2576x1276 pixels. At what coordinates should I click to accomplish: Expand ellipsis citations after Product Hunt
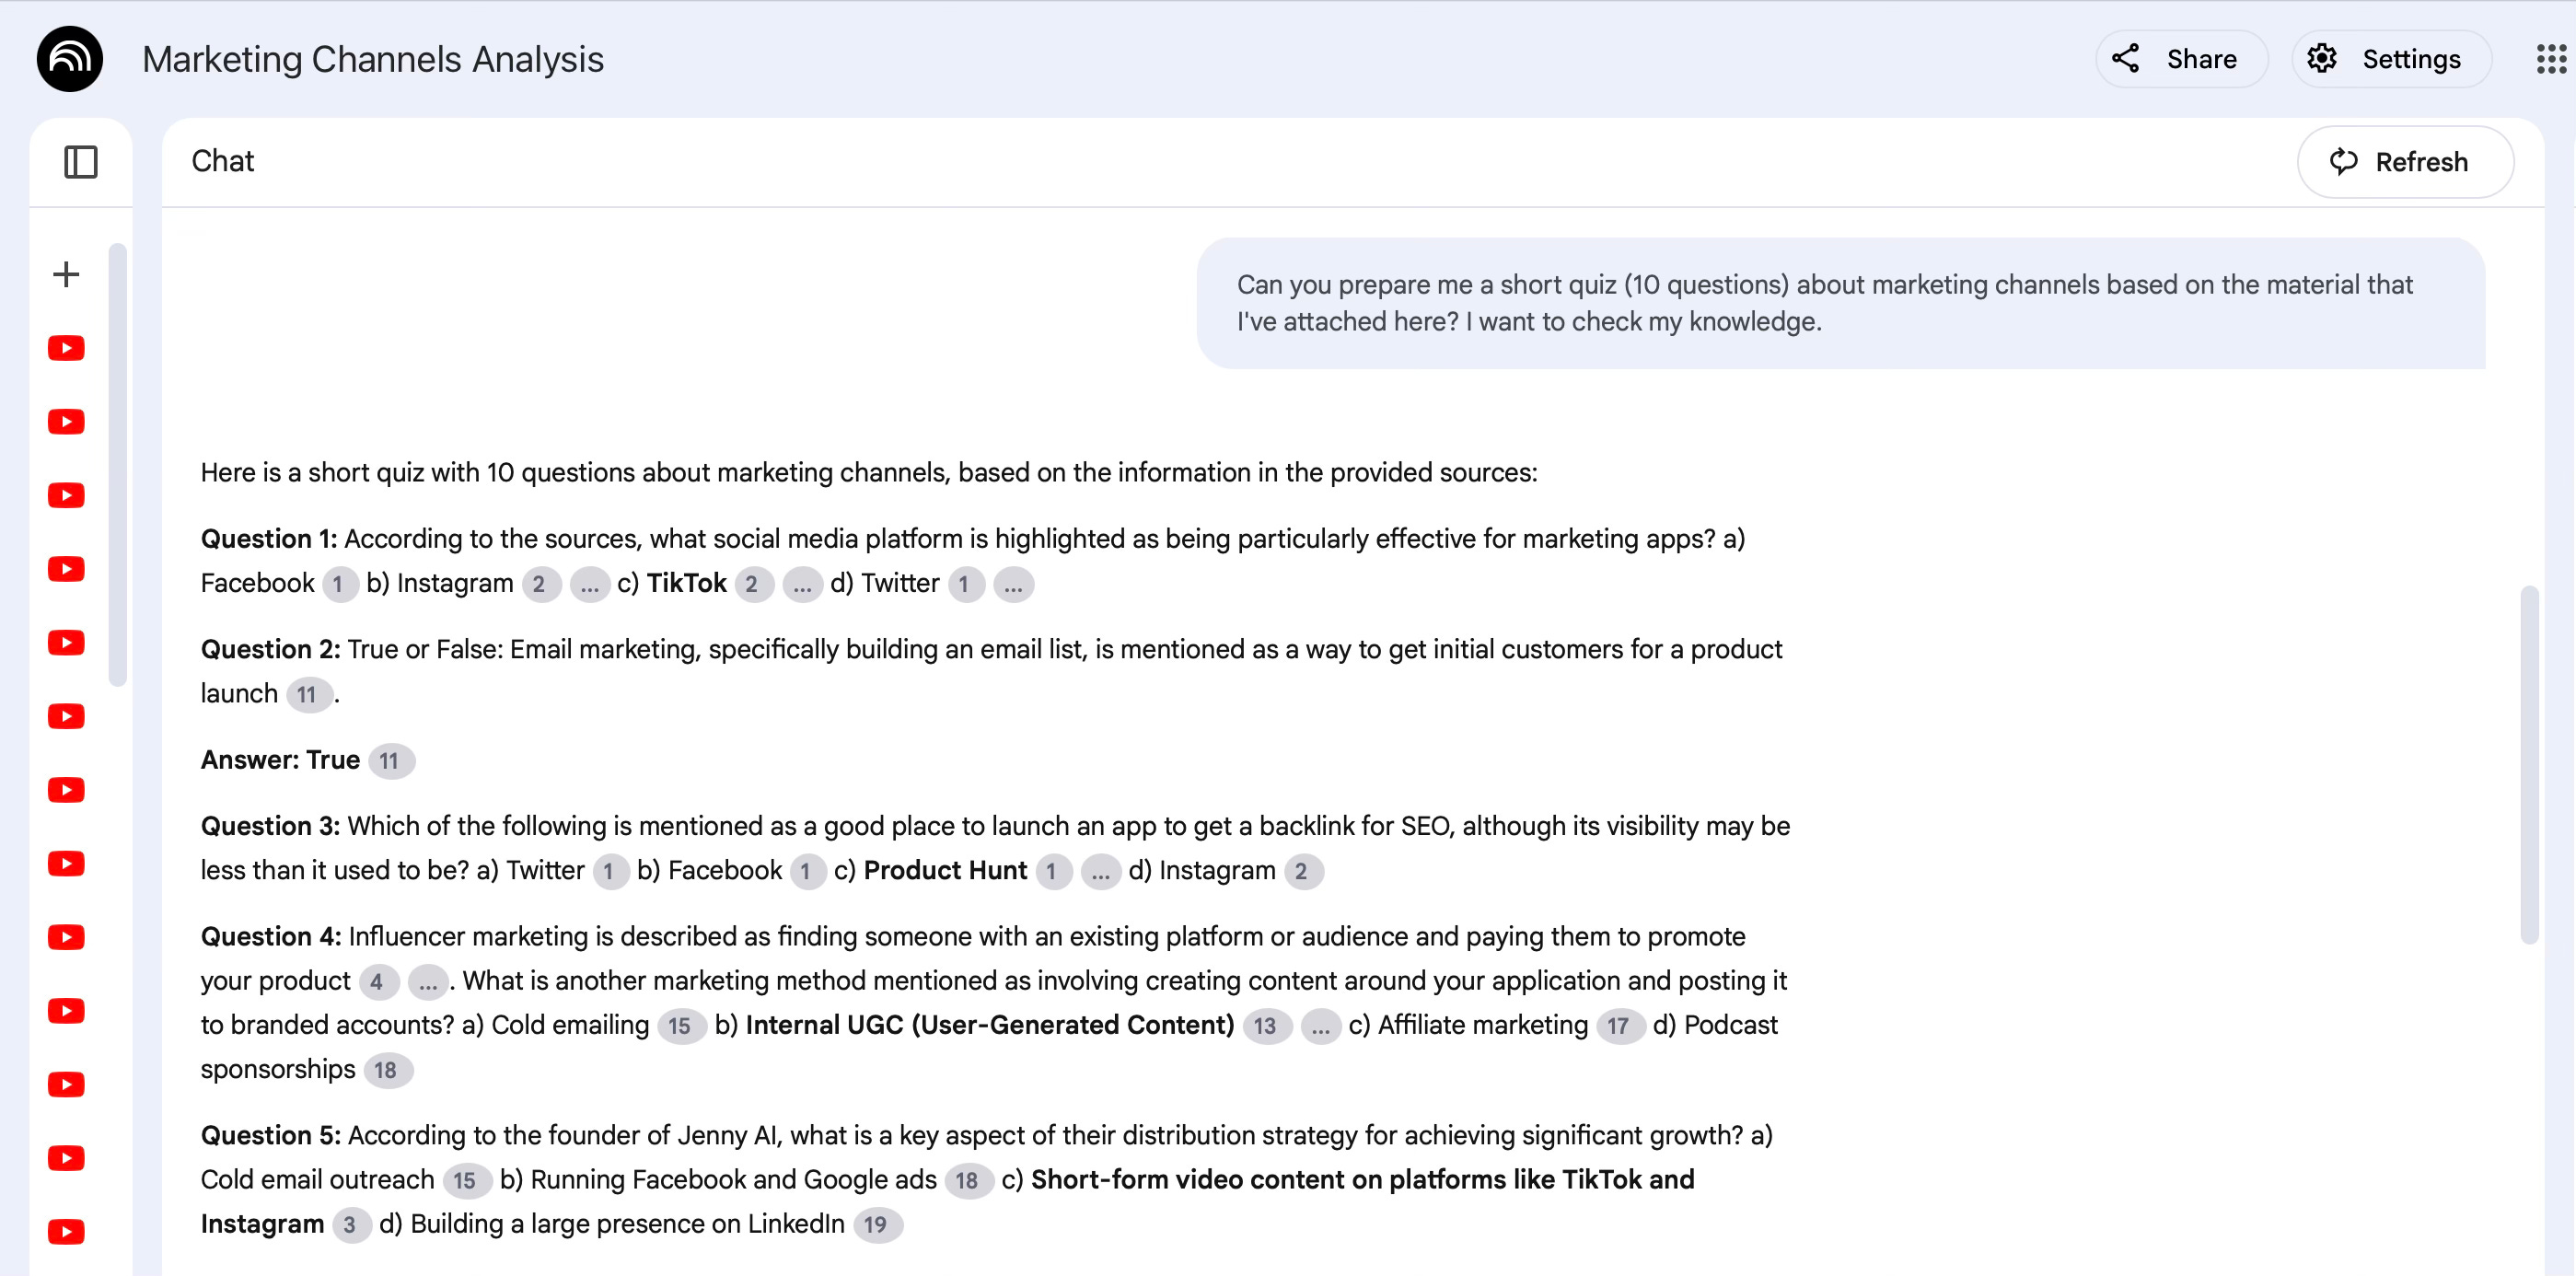pyautogui.click(x=1100, y=872)
